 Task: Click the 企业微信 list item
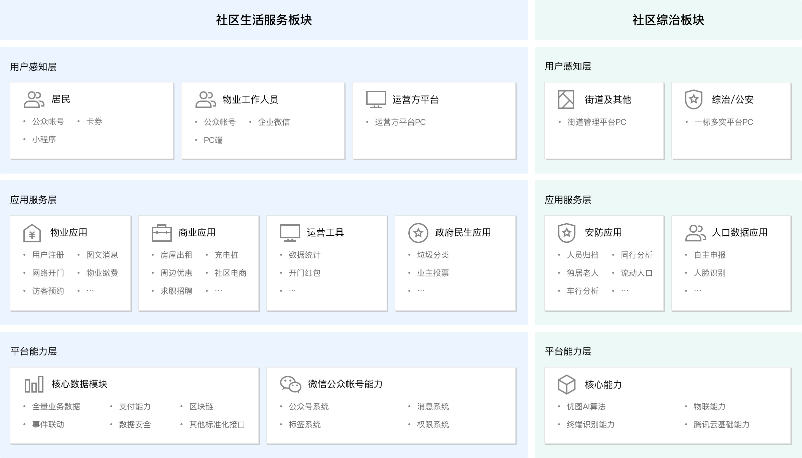274,122
